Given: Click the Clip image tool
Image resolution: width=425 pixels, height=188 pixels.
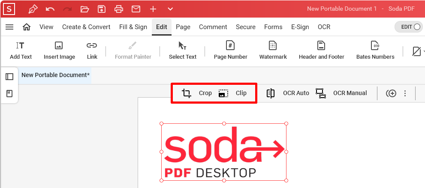Looking at the screenshot, I should coord(232,93).
